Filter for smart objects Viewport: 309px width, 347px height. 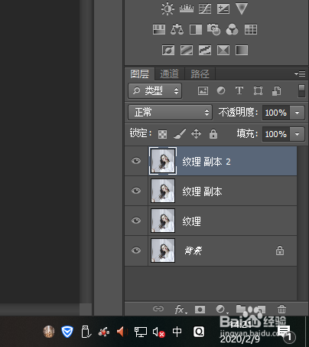(x=277, y=90)
